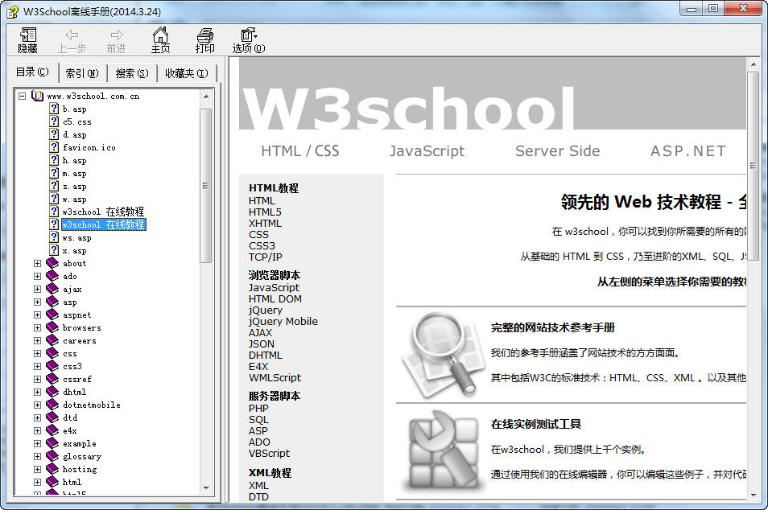The width and height of the screenshot is (768, 510).
Task: Expand the ado folder node
Action: [x=37, y=276]
